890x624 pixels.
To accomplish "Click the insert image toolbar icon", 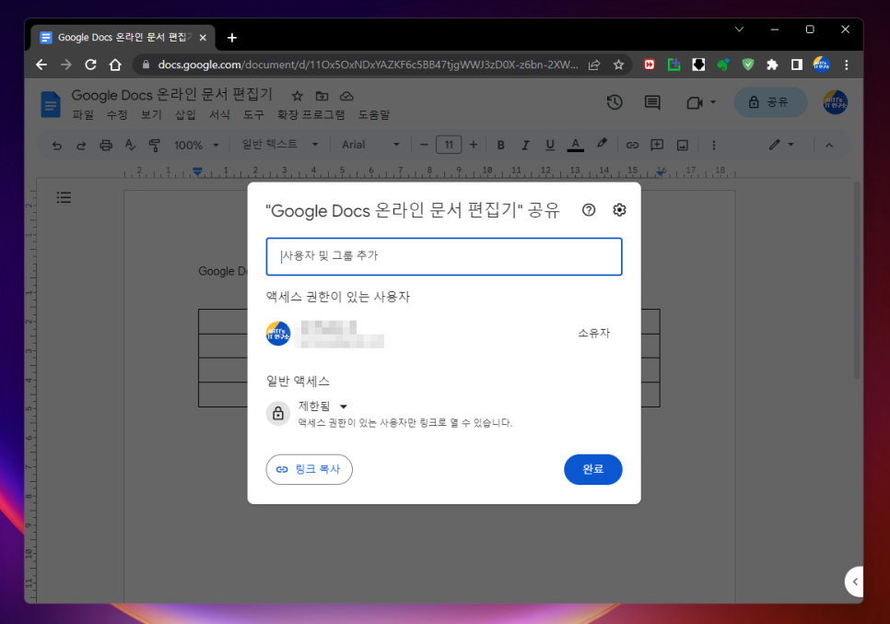I will tap(683, 146).
